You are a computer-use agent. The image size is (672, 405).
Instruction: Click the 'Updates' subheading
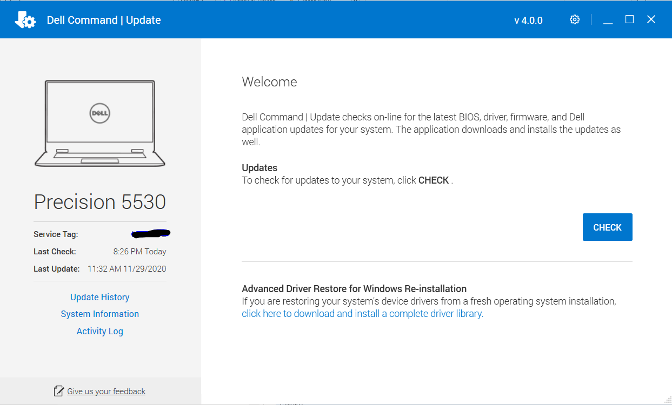(x=260, y=168)
